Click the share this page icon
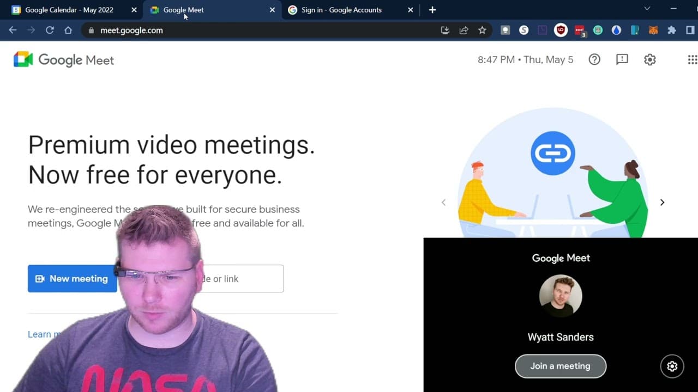698x392 pixels. click(464, 30)
